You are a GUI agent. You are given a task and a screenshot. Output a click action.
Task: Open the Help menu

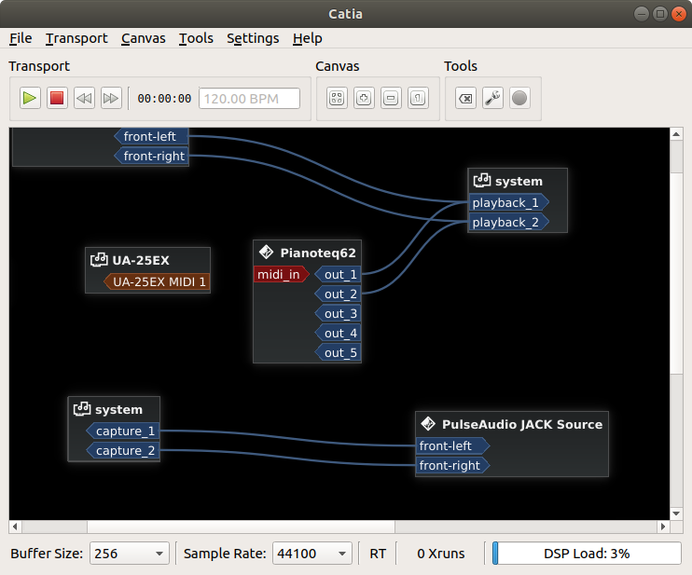coord(307,38)
